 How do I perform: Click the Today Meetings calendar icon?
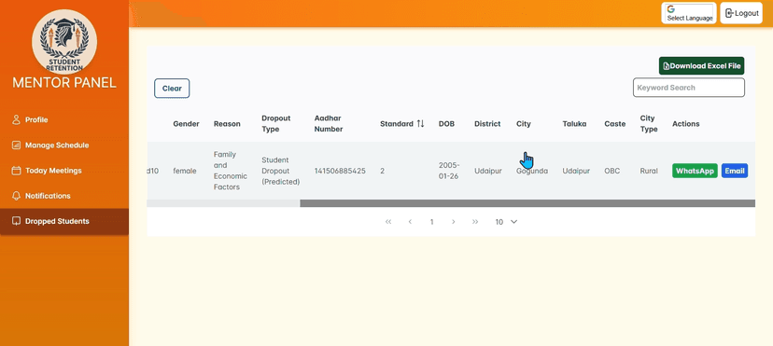coord(16,171)
